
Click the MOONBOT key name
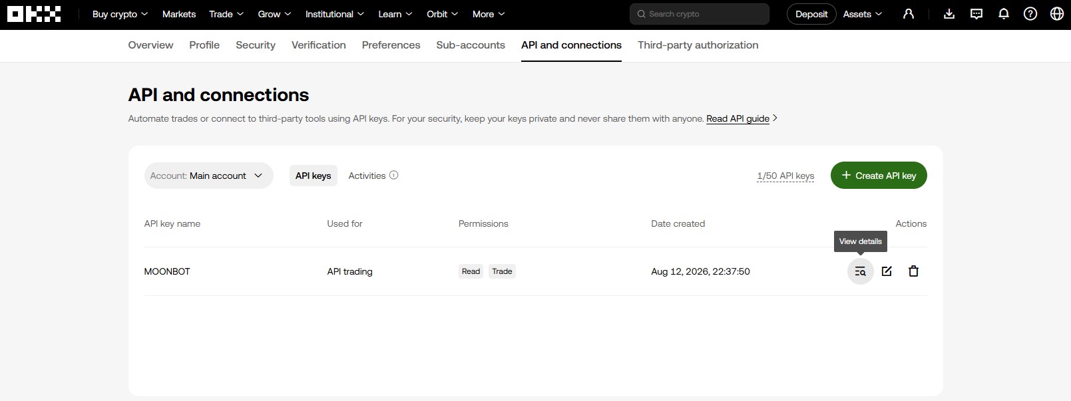click(x=167, y=271)
